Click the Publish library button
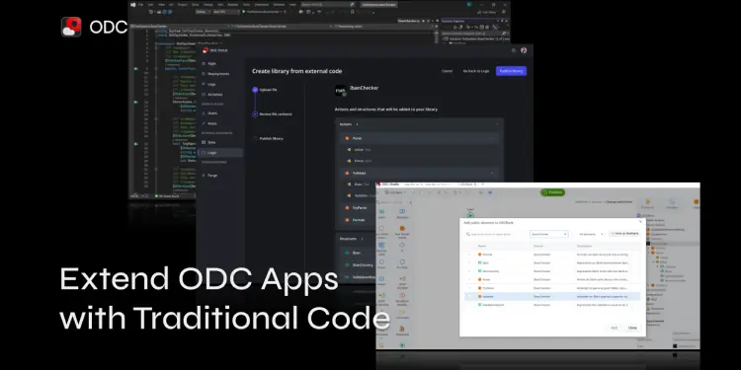 tap(511, 71)
